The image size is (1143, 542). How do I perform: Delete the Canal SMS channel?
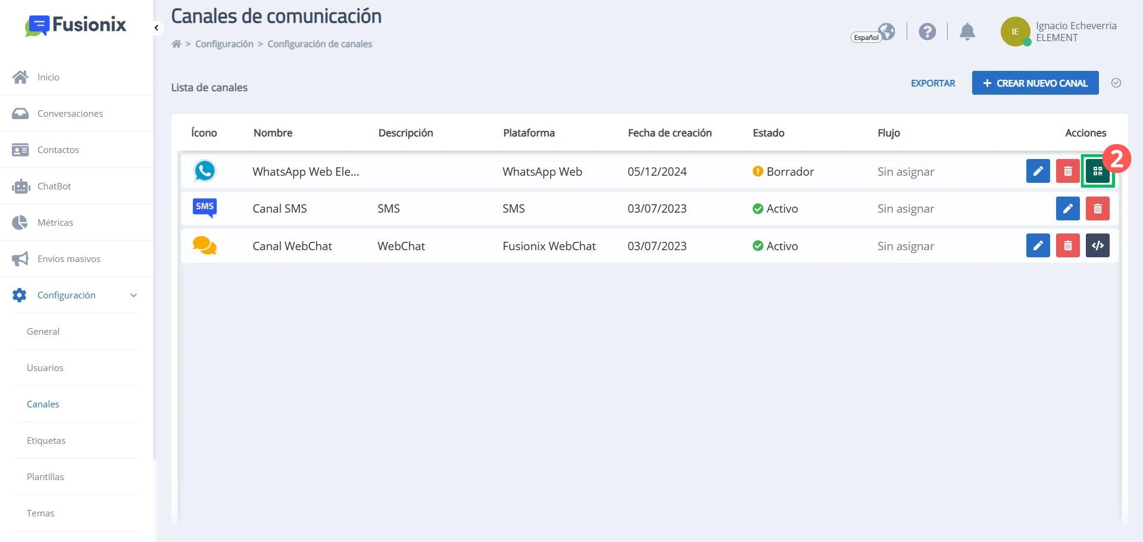[1098, 208]
